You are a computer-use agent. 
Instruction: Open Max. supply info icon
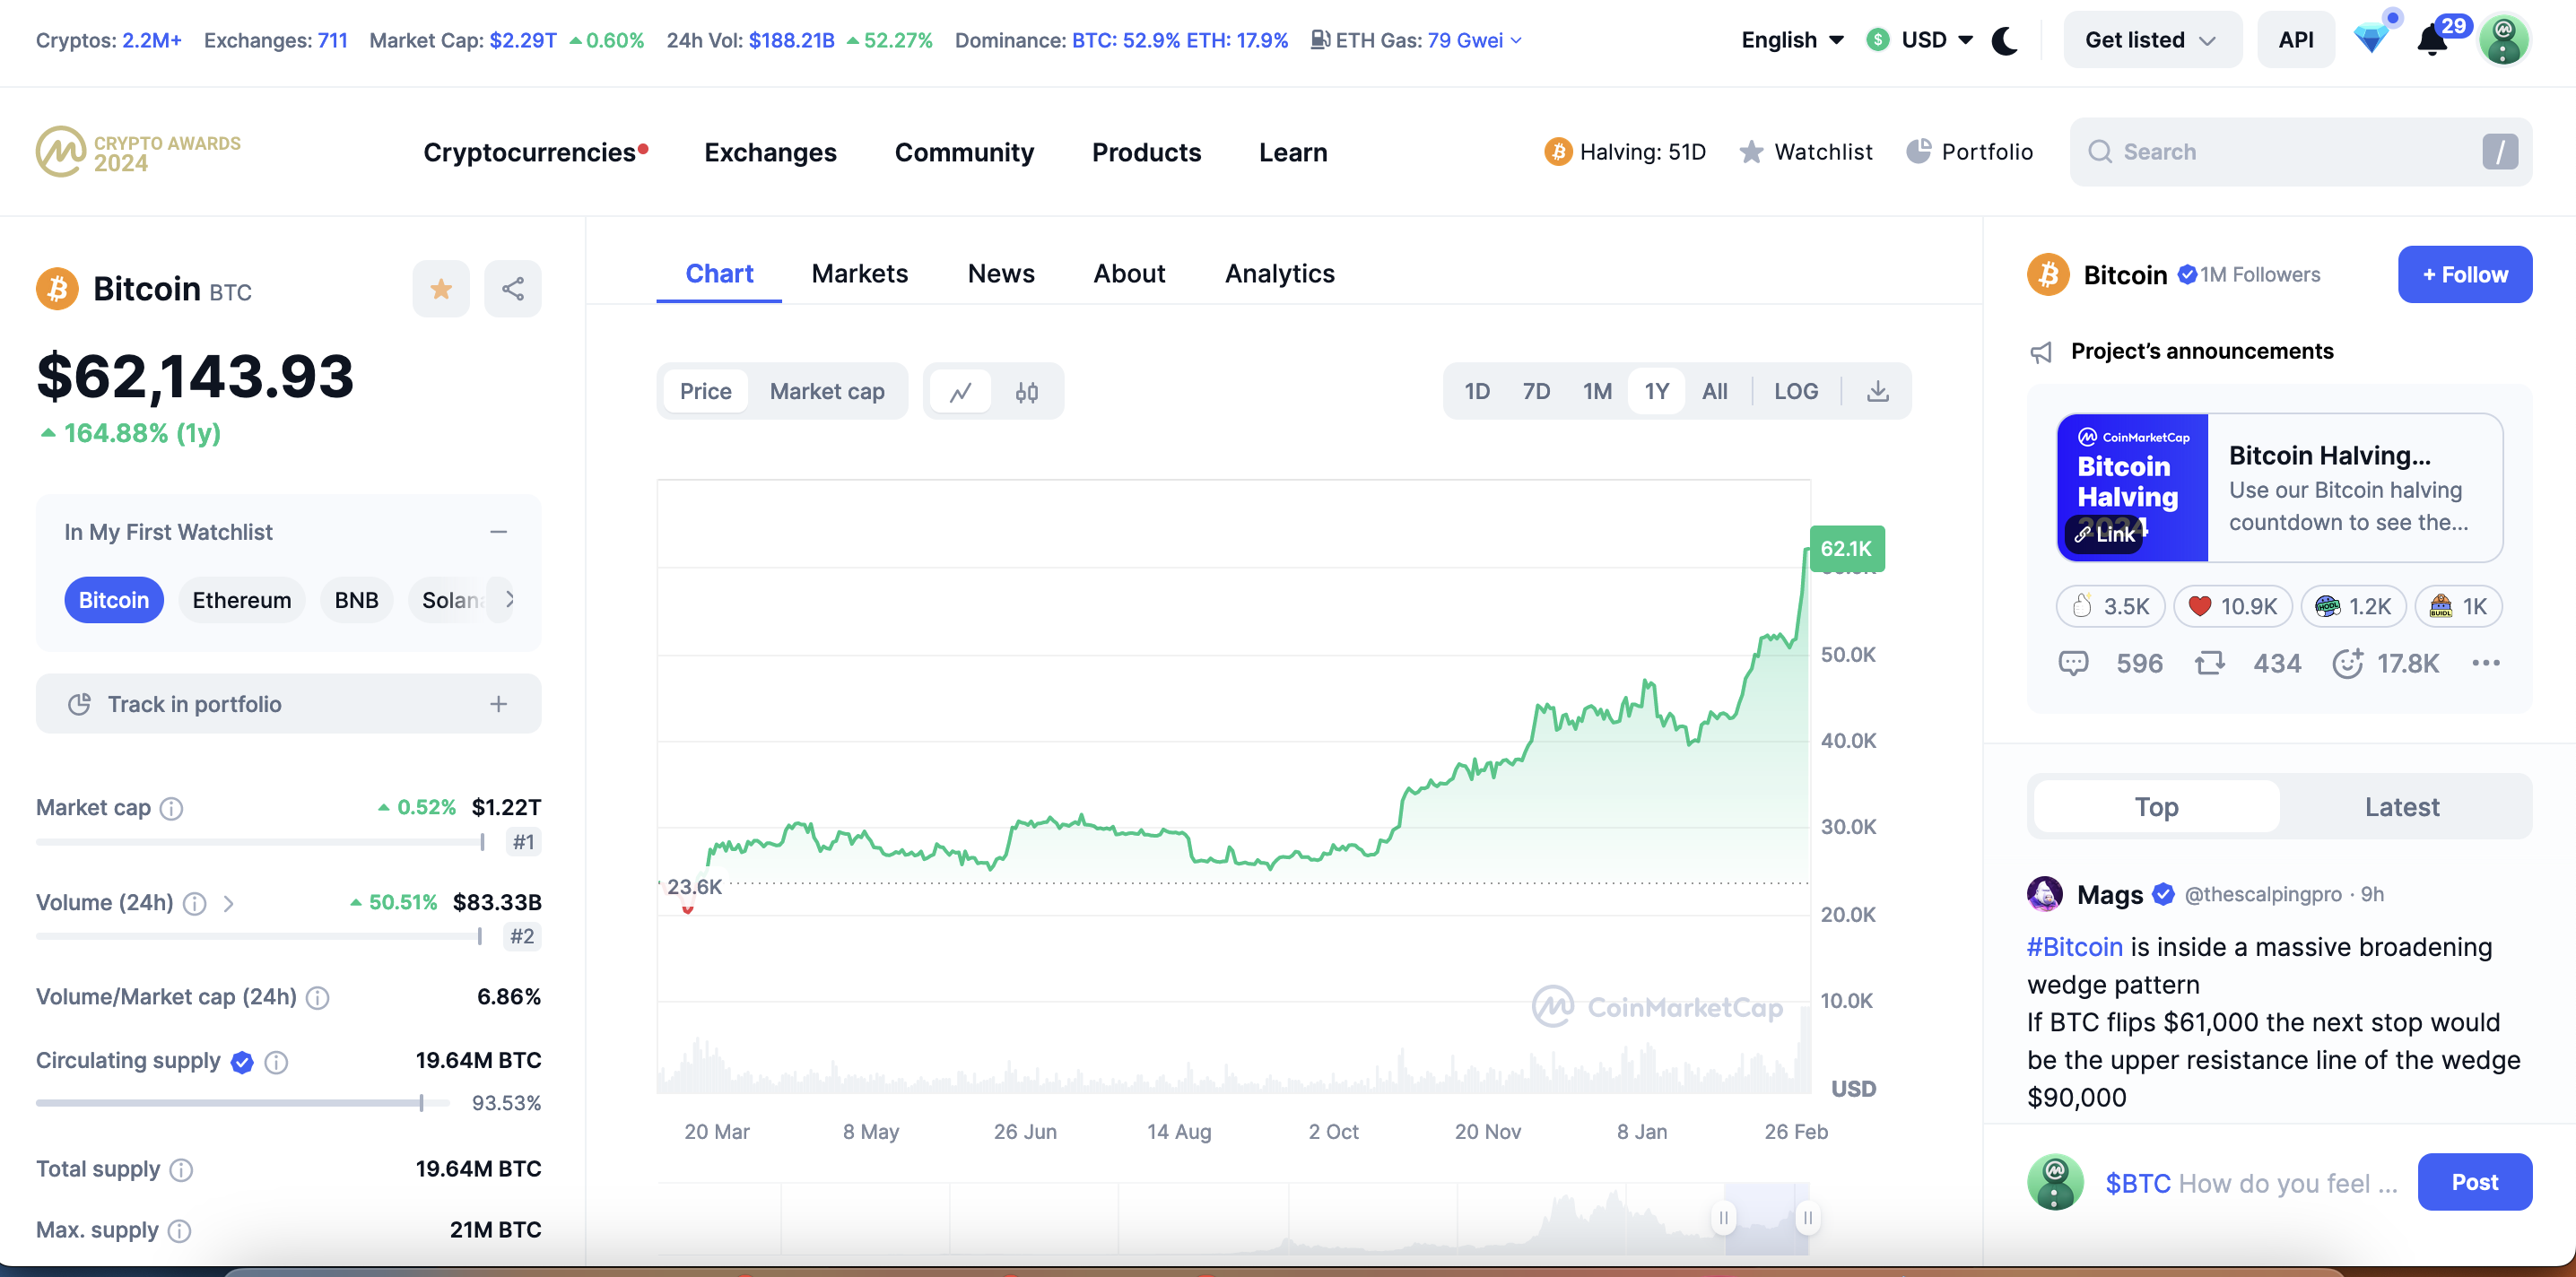(179, 1231)
